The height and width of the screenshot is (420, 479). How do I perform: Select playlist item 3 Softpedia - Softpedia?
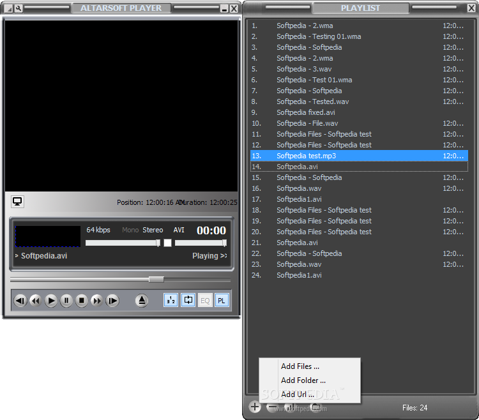pos(359,47)
